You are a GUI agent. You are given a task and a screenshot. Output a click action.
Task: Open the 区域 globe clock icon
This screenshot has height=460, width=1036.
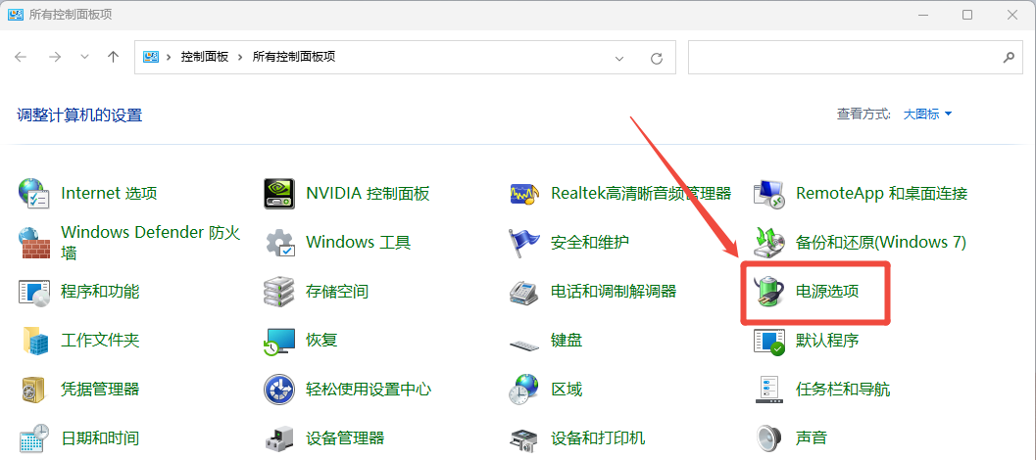(x=525, y=390)
